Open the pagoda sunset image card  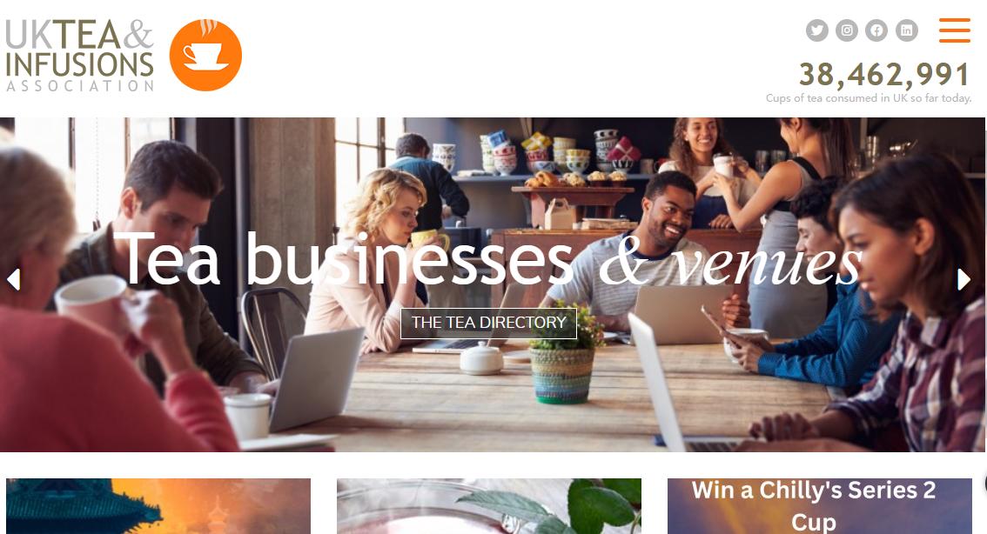point(158,505)
